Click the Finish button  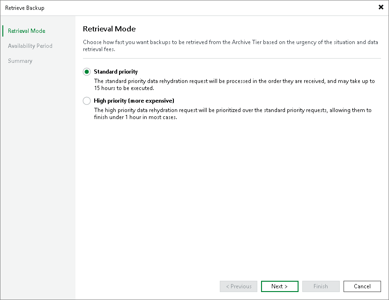coord(321,286)
